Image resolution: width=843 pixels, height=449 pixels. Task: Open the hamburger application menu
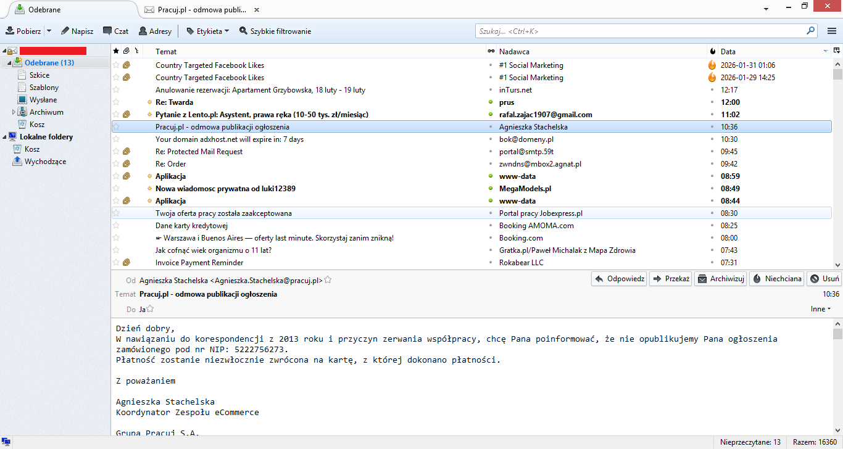pyautogui.click(x=832, y=31)
